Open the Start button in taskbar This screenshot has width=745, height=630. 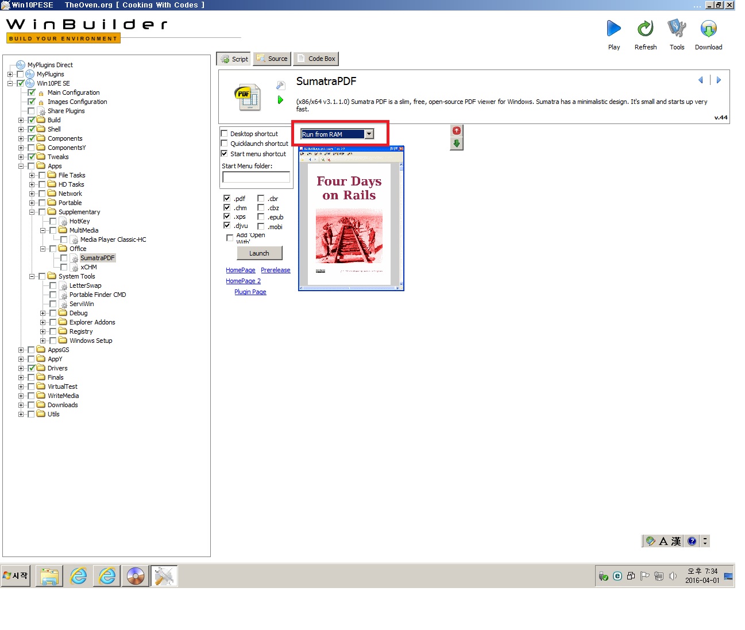16,575
